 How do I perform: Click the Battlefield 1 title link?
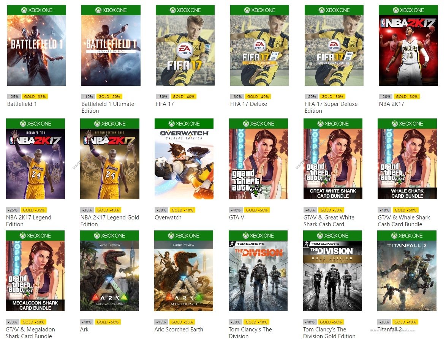(22, 104)
